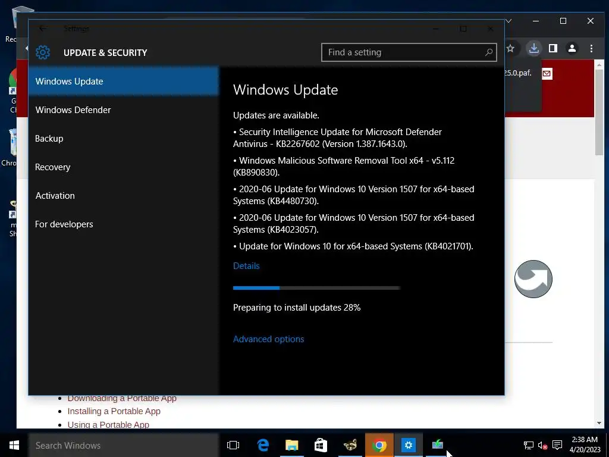609x457 pixels.
Task: Click the taskbar clock showing 2:38 AM
Action: coord(585,445)
